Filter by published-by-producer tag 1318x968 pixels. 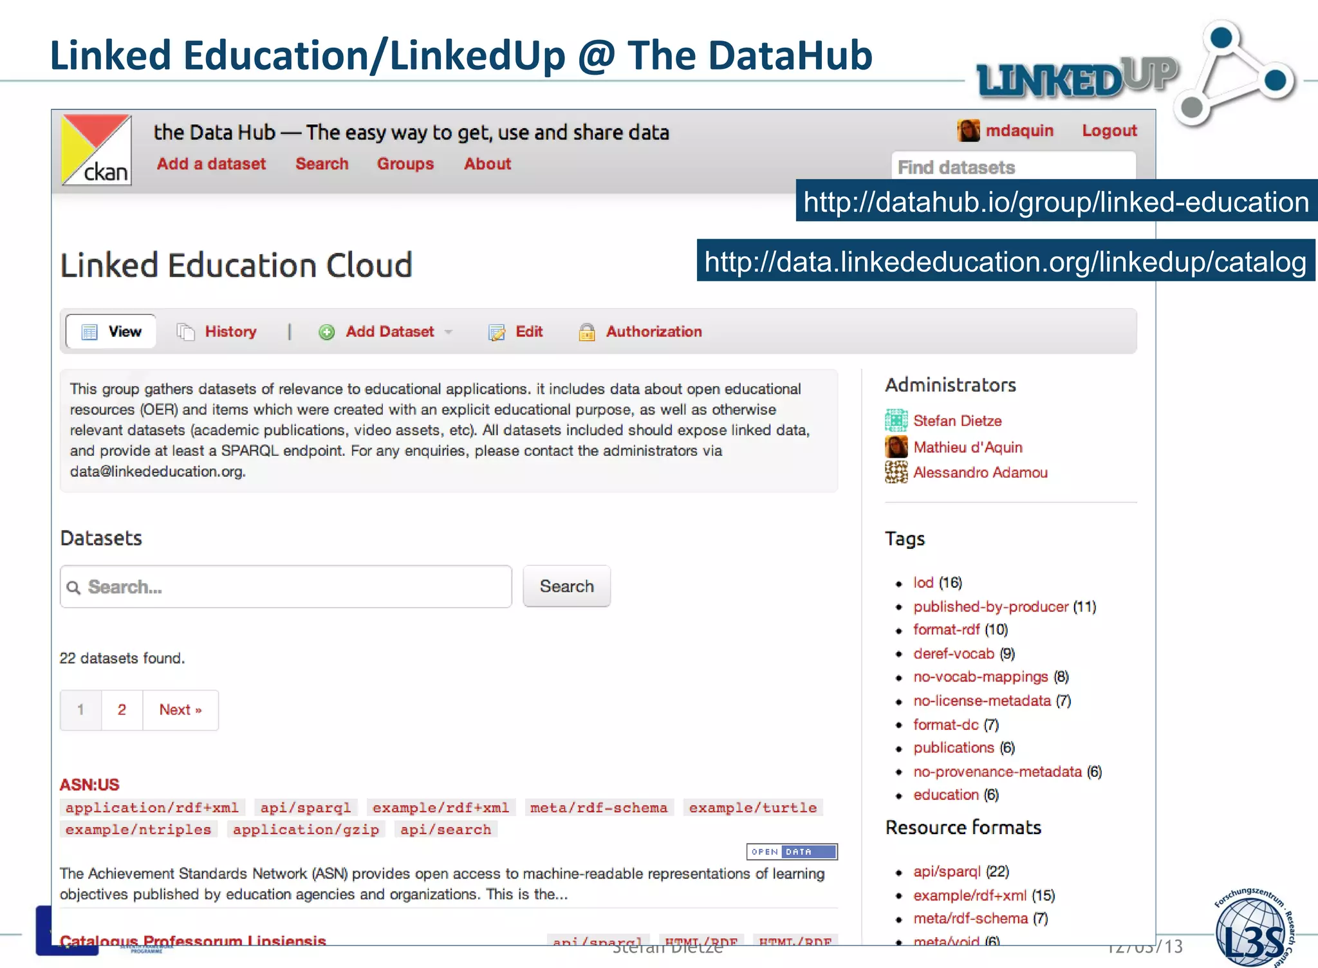[x=990, y=606]
